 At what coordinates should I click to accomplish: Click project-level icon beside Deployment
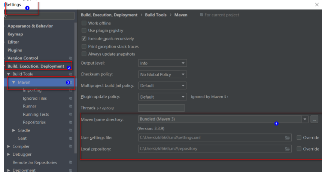pos(70,170)
